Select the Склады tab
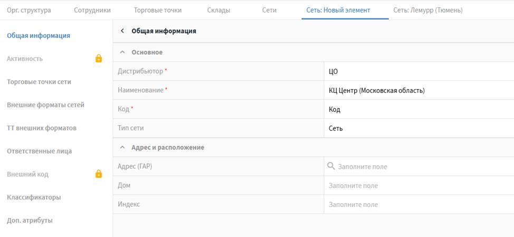514x237 pixels. pyautogui.click(x=218, y=10)
